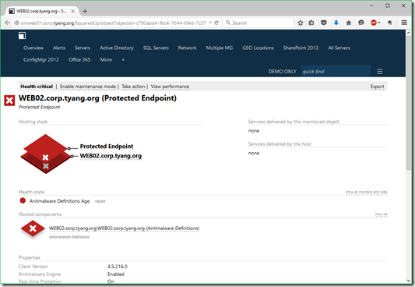This screenshot has width=415, height=287.
Task: Open the SharePoint 2013 dashboard
Action: [301, 48]
